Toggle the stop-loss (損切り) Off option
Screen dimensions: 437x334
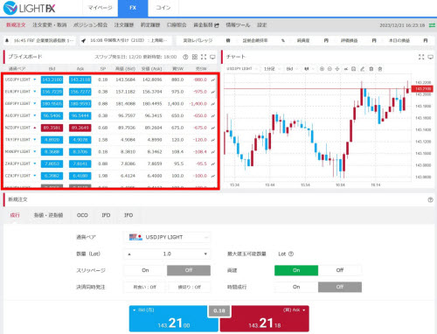(189, 287)
